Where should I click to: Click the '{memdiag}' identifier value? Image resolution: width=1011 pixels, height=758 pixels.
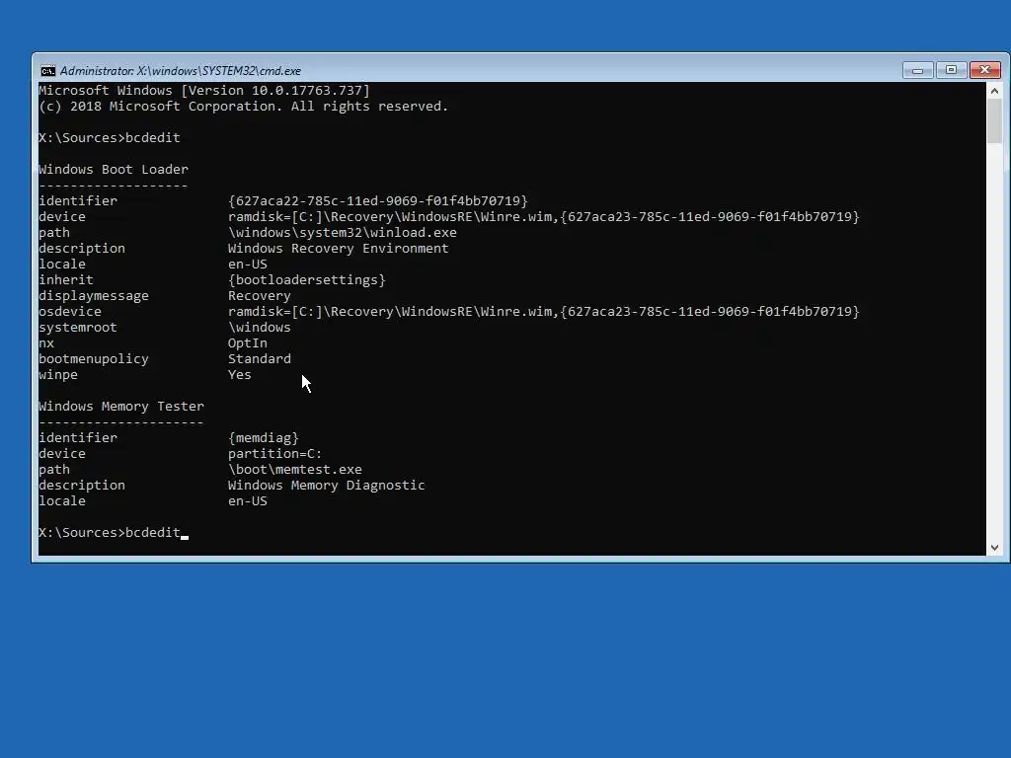coord(263,438)
